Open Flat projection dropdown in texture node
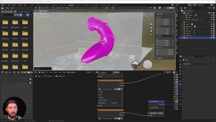Screen dimensions: 216x122 coord(110,95)
